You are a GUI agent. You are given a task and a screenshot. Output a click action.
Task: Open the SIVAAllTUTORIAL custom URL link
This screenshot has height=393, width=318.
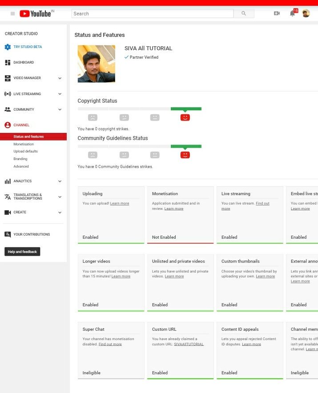[189, 344]
